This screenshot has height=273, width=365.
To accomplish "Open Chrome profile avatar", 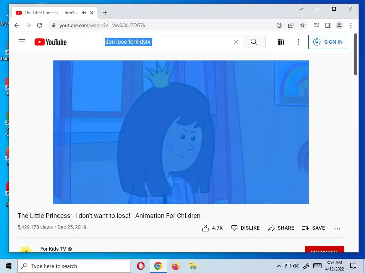I will point(339,25).
